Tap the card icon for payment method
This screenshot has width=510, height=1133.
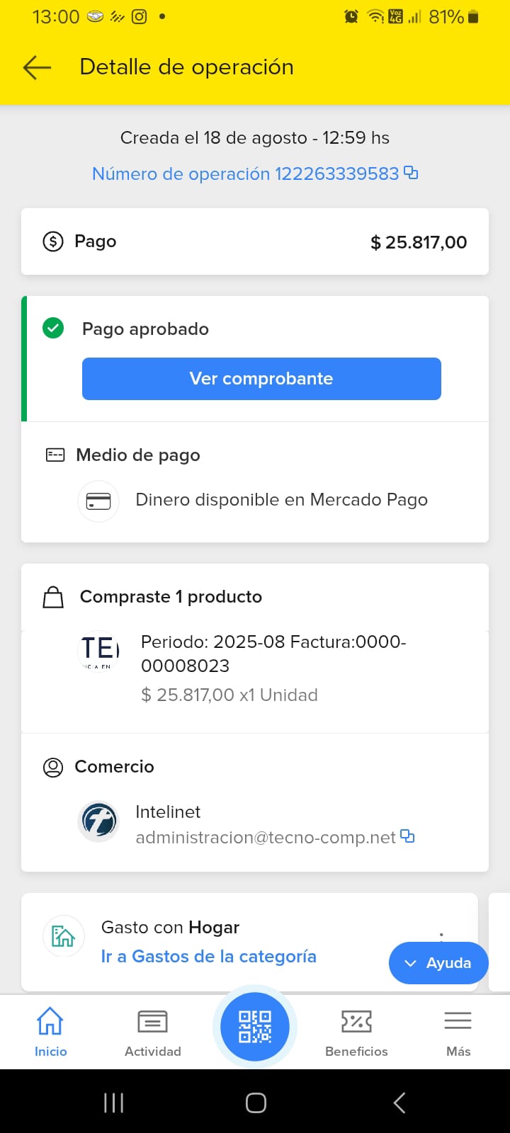point(98,501)
